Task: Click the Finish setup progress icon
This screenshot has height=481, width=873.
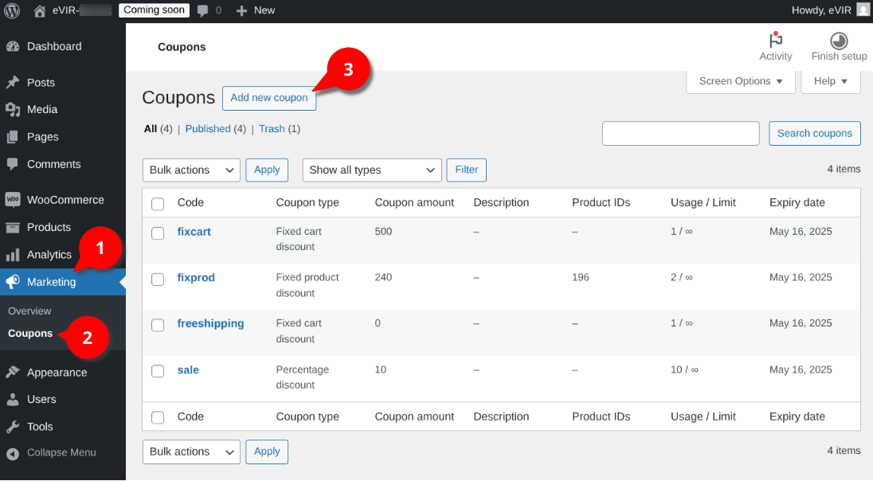Action: 839,41
